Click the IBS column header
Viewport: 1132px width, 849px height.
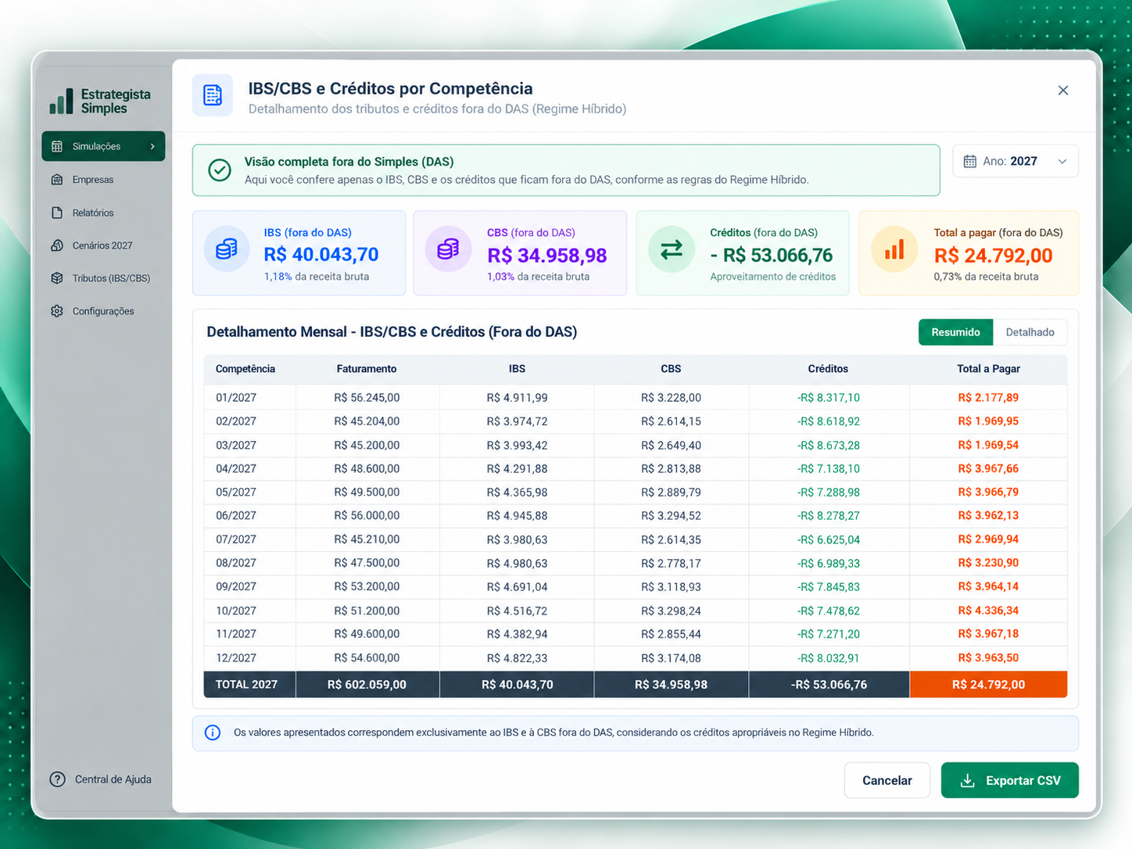pyautogui.click(x=517, y=369)
